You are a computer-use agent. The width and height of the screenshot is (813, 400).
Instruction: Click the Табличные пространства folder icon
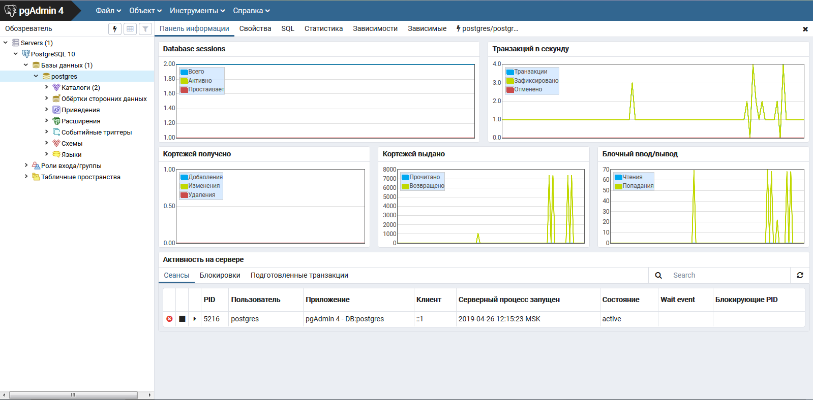click(36, 177)
